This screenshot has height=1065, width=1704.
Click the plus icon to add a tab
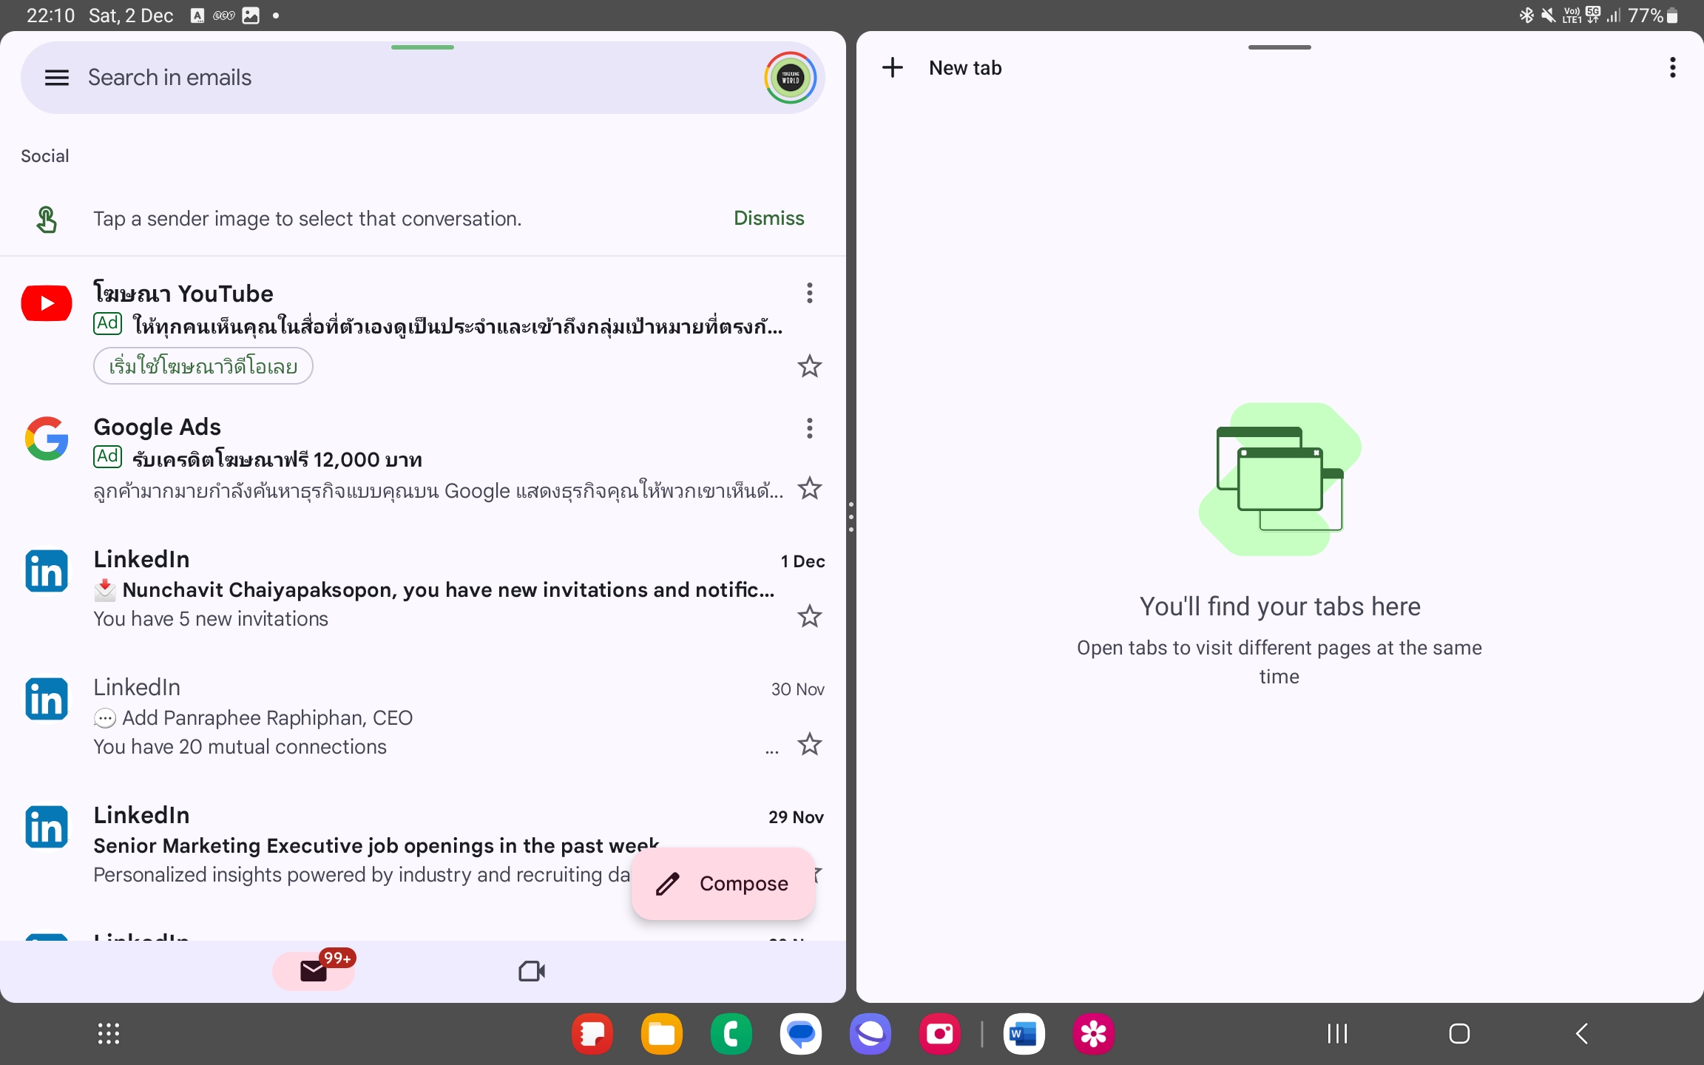click(893, 68)
